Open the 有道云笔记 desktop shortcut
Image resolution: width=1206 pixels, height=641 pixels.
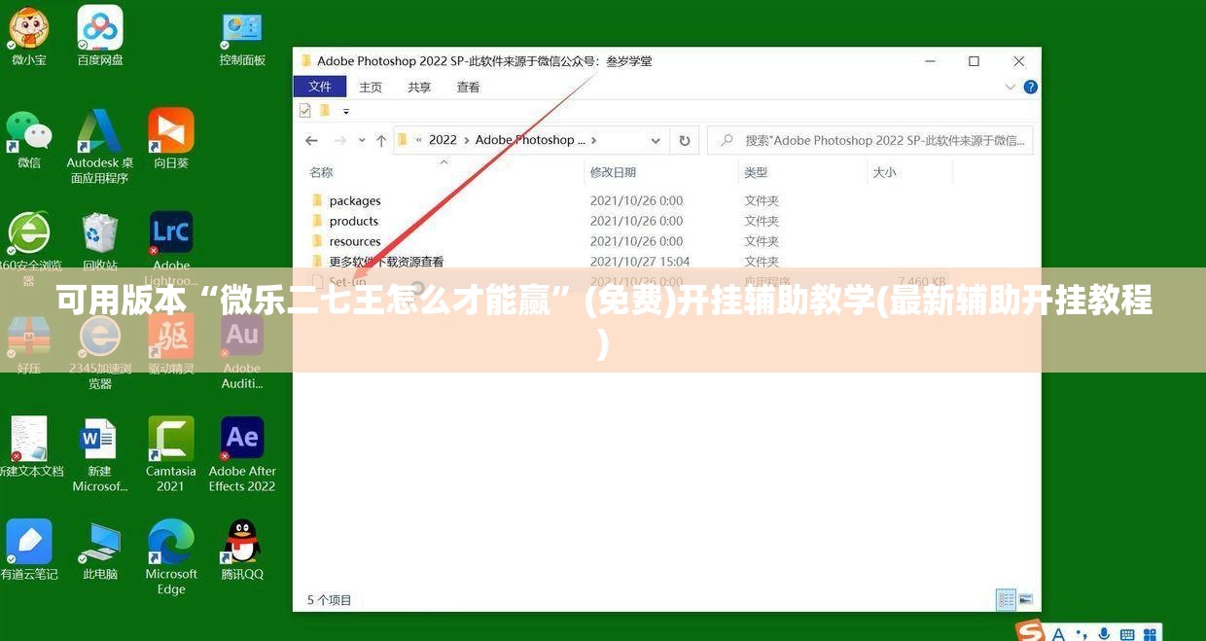[x=29, y=550]
